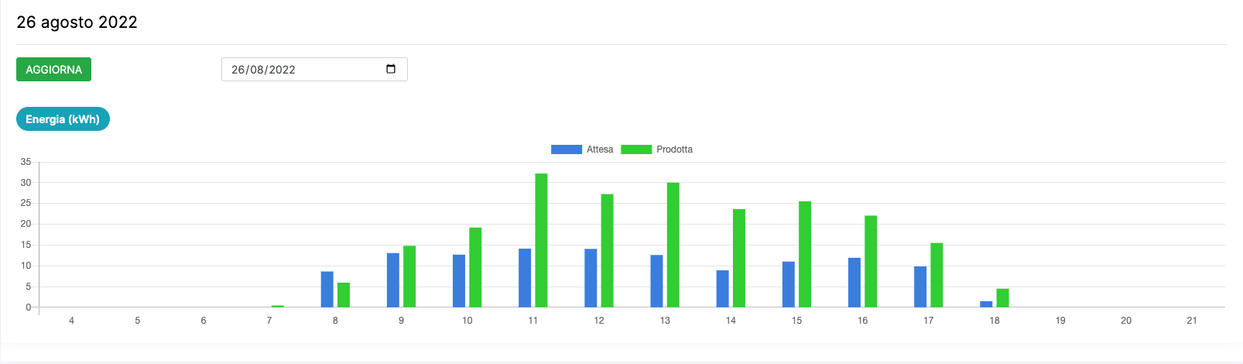Click the green Prodotta bar at hour 18

1002,298
